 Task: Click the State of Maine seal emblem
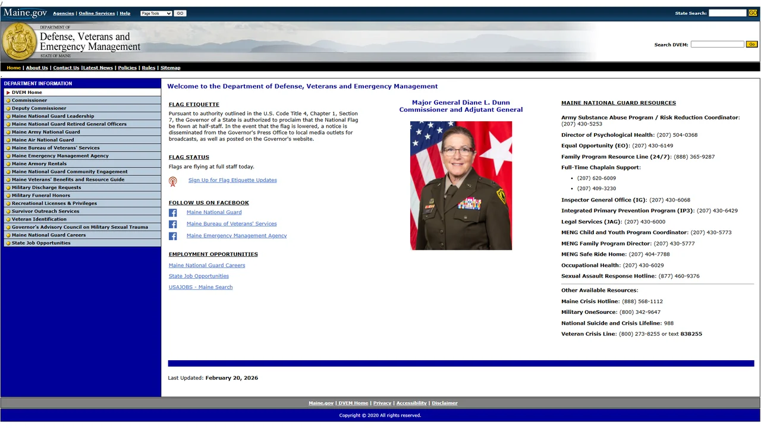[x=20, y=42]
